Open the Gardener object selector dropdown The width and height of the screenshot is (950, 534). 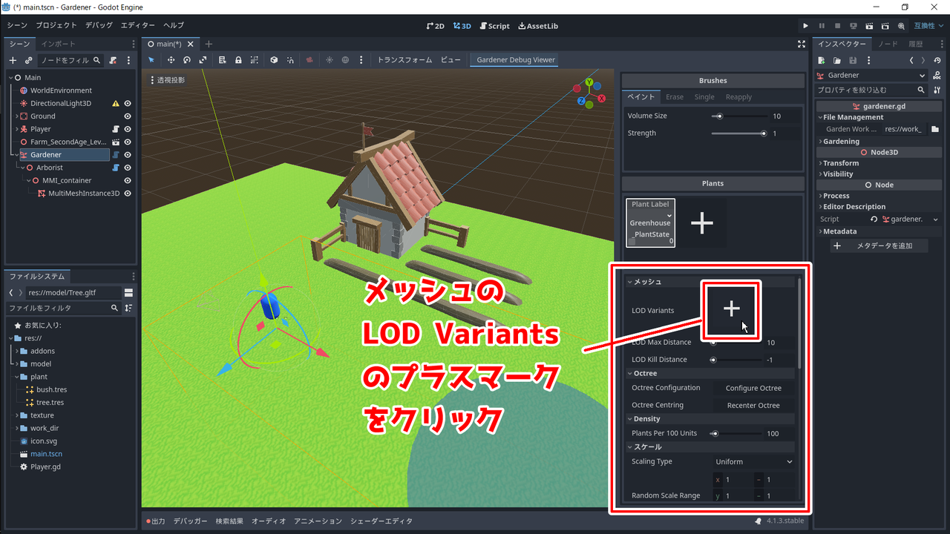click(871, 76)
